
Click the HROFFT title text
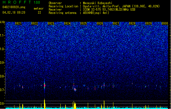[x=17, y=2]
